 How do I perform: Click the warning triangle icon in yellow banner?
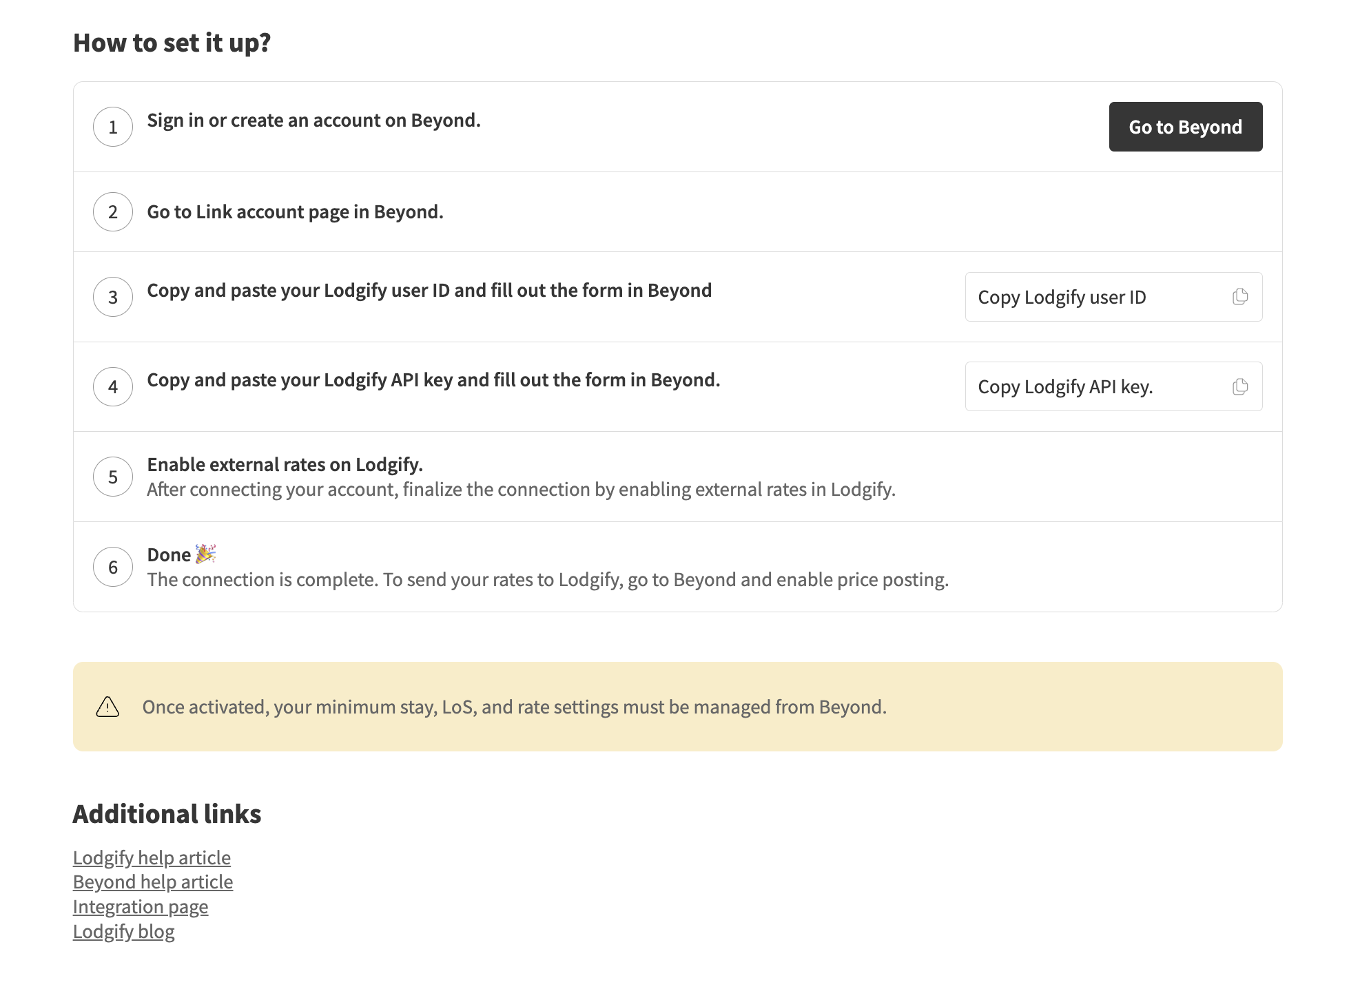(107, 707)
